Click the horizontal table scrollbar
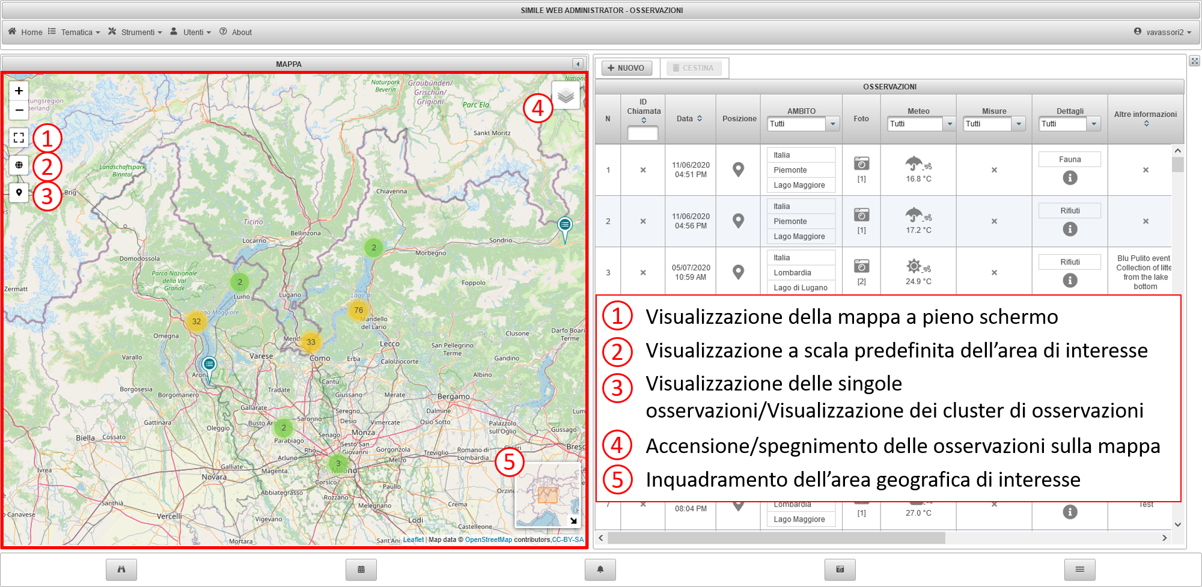Image resolution: width=1202 pixels, height=587 pixels. coord(776,538)
